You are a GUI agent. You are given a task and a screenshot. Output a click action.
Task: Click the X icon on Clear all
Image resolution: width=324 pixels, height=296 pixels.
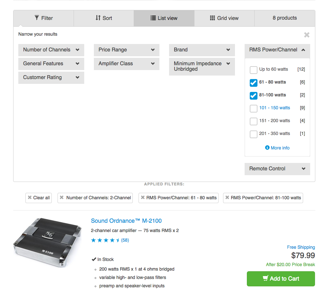pyautogui.click(x=29, y=198)
